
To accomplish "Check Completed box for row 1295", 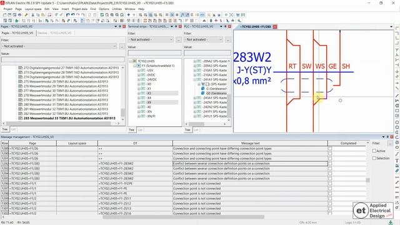I will pos(330,179).
